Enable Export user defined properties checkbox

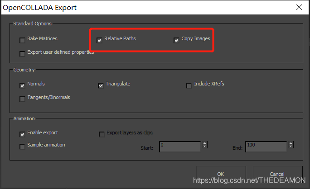click(22, 54)
